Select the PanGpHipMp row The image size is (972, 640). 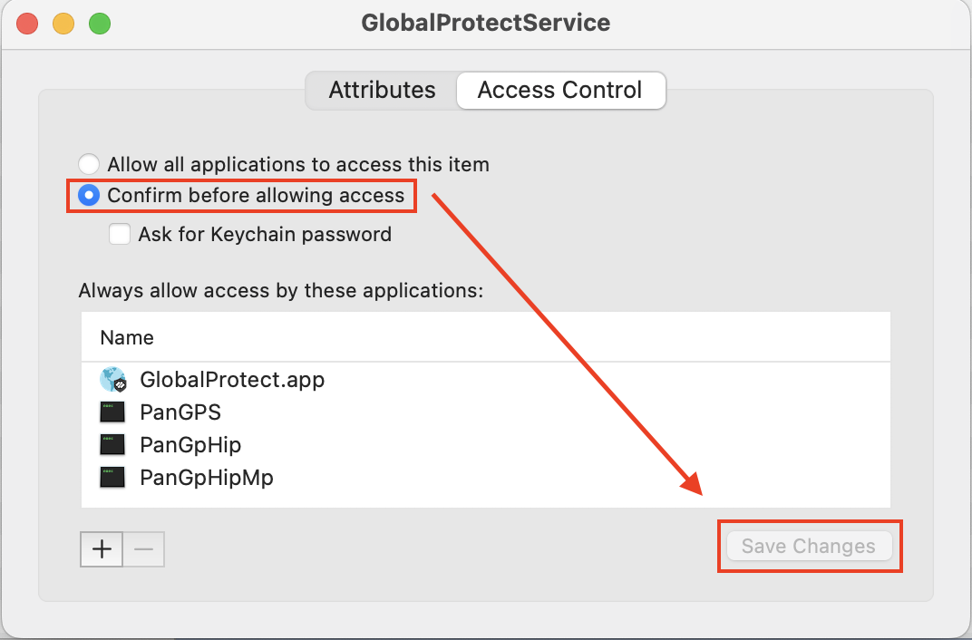click(205, 477)
